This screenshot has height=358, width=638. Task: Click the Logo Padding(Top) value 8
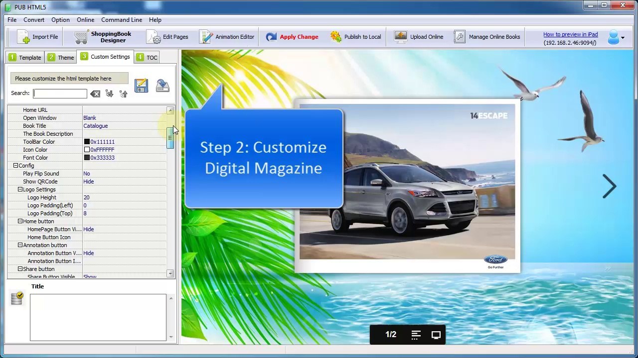[85, 213]
